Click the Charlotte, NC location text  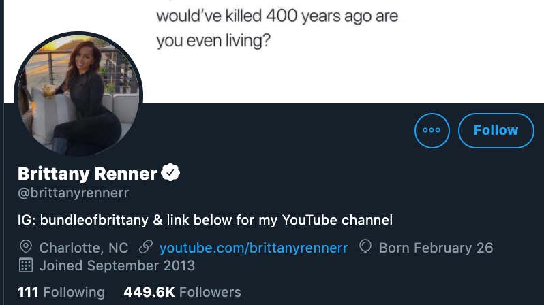pyautogui.click(x=84, y=248)
